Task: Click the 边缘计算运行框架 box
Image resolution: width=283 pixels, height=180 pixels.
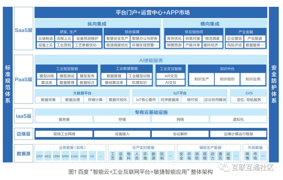Action: (x=238, y=134)
